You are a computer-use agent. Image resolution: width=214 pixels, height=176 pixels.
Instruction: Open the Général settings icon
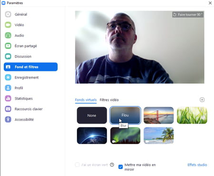(x=8, y=14)
